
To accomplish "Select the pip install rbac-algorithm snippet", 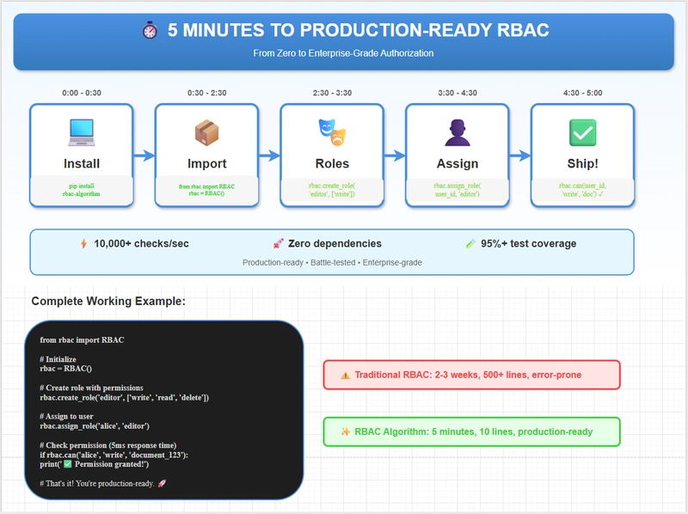I will click(x=82, y=190).
